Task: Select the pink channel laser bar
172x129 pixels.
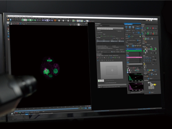Action: [x=134, y=57]
